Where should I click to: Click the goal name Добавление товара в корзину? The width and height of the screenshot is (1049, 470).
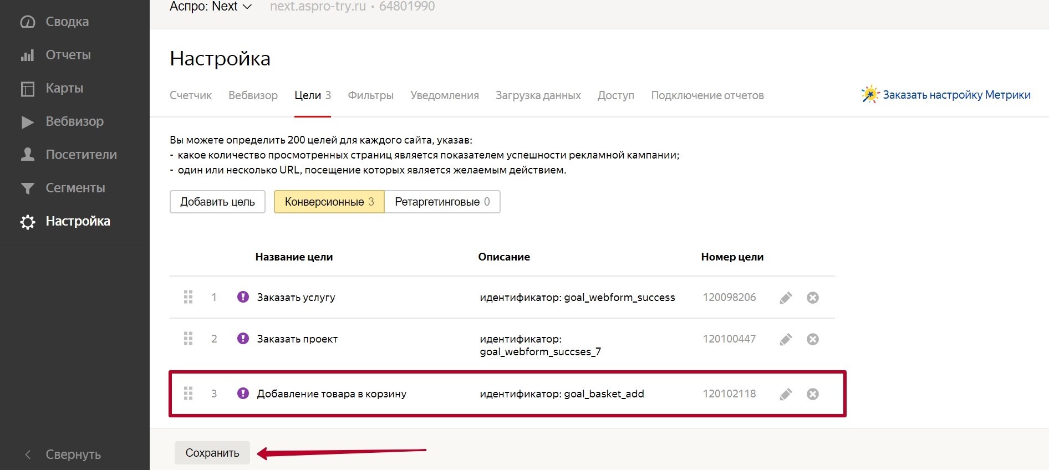coord(332,394)
